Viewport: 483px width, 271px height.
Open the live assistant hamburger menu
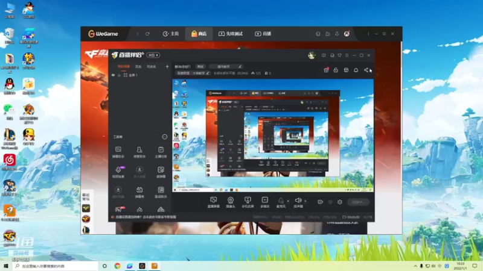point(347,55)
